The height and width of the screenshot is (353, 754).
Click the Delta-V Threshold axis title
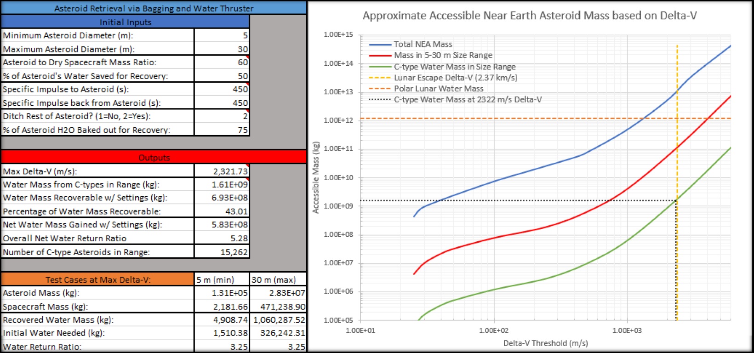(x=545, y=343)
